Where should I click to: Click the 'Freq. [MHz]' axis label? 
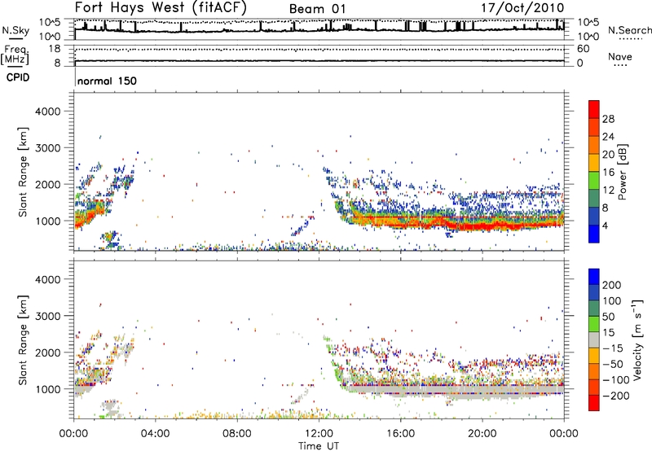15,55
